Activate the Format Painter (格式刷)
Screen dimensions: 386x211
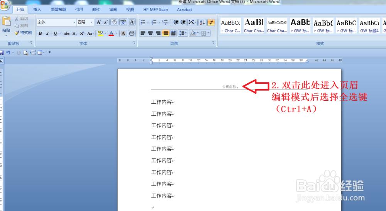pos(23,32)
